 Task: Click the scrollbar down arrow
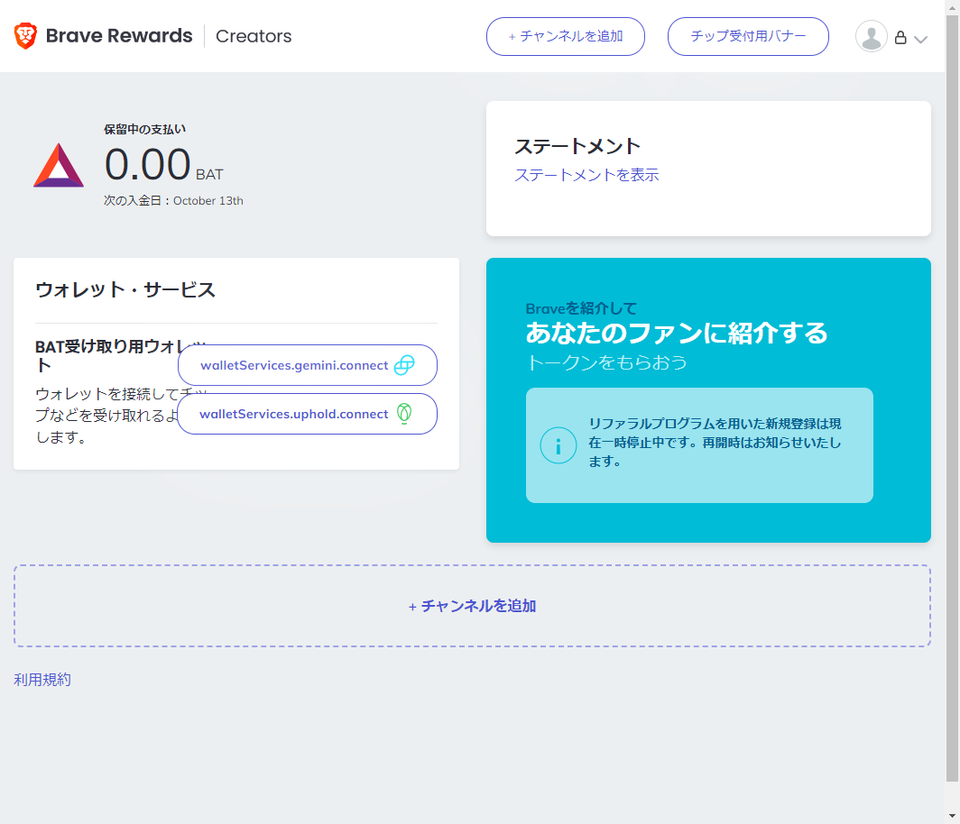tap(952, 816)
